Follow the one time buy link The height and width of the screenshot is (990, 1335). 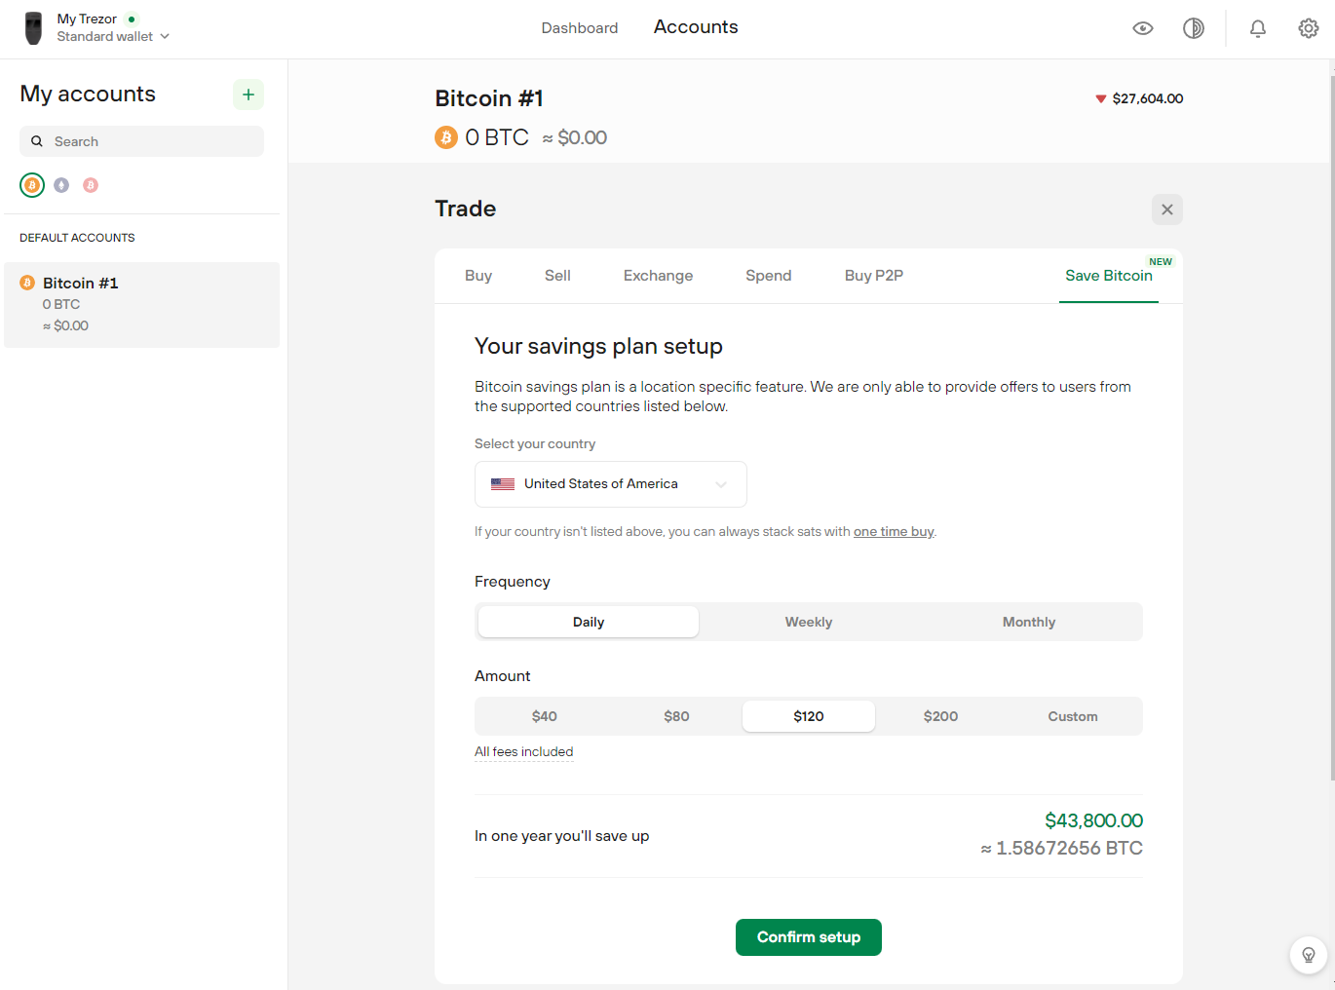[x=894, y=532]
